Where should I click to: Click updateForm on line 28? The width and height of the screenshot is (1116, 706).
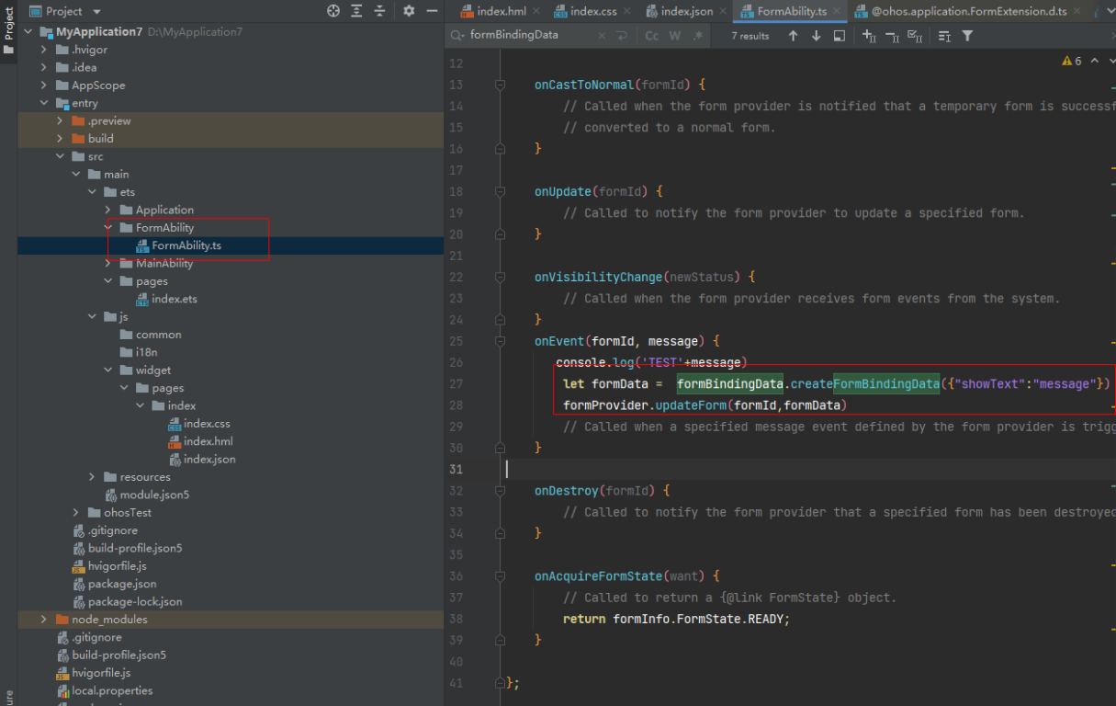(689, 405)
